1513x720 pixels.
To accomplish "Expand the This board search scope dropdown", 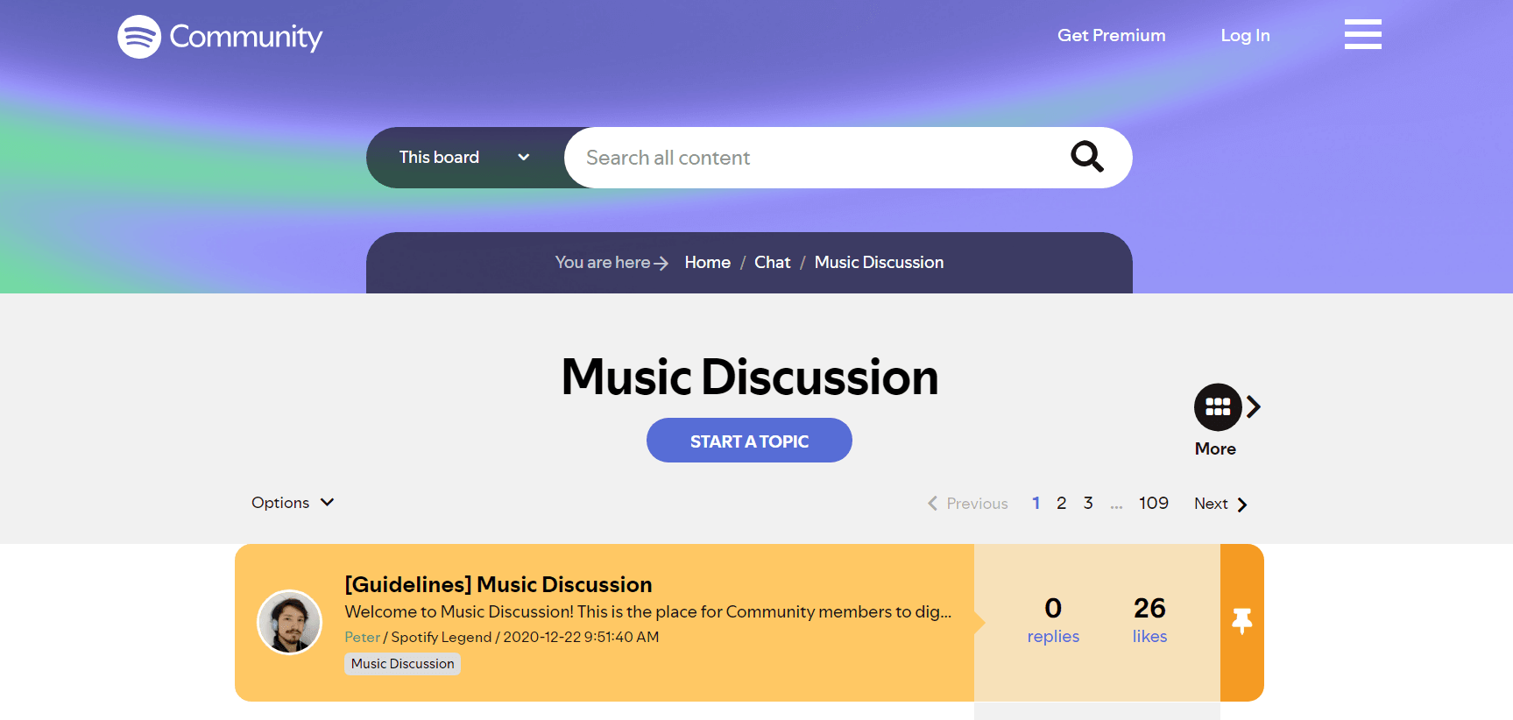I will (x=465, y=158).
